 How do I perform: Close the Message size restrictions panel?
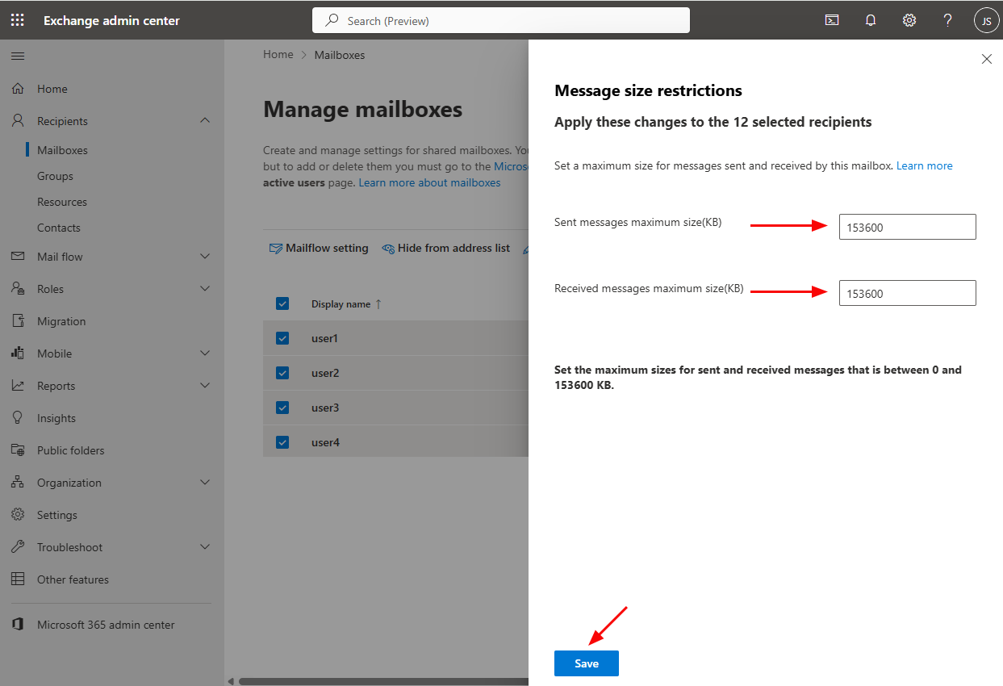click(x=986, y=59)
